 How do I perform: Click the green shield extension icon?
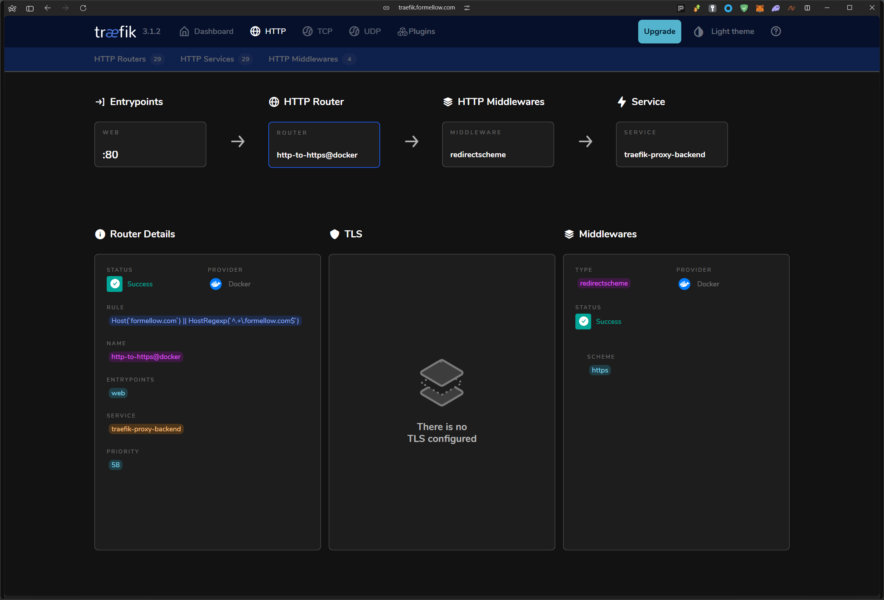744,8
